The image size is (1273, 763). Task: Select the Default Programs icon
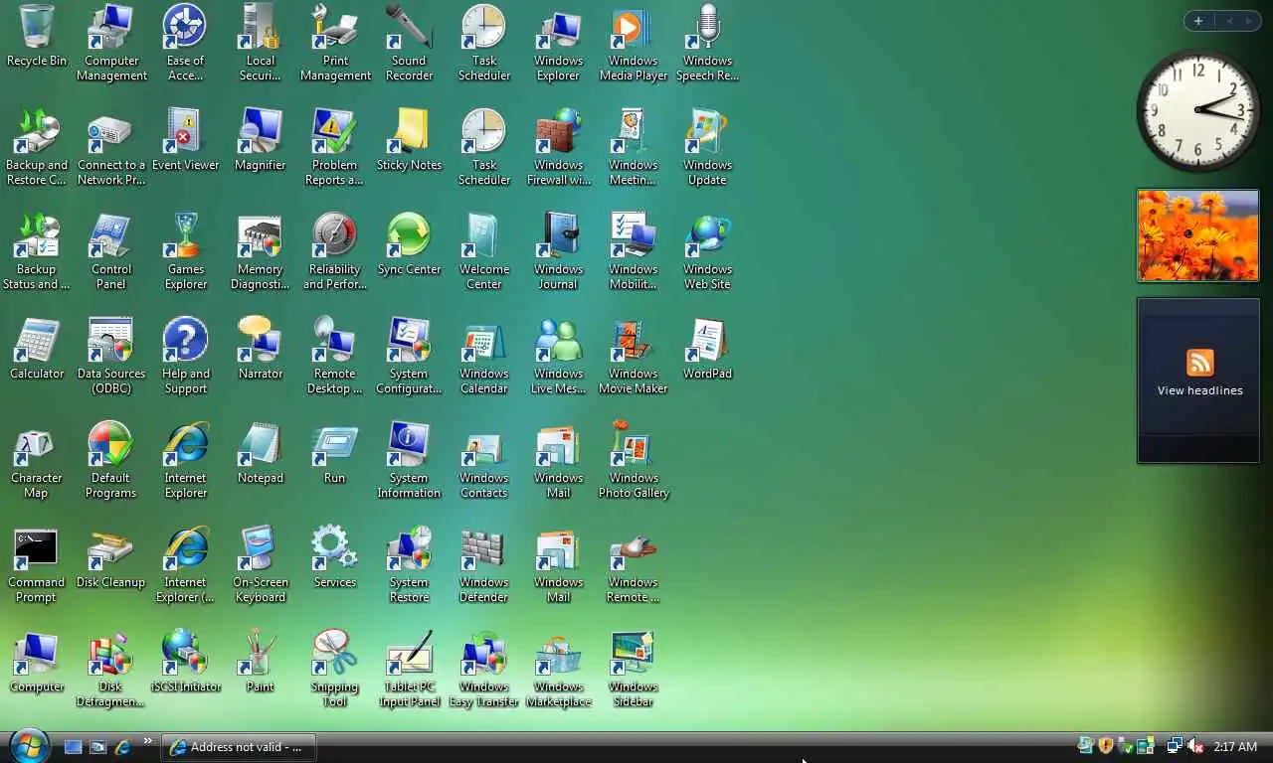pyautogui.click(x=111, y=460)
